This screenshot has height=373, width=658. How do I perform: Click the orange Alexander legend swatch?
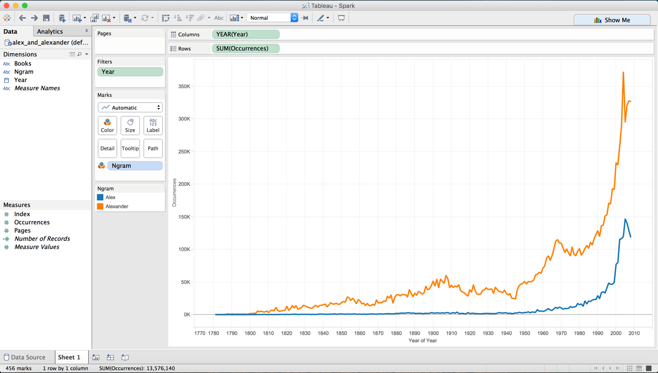click(x=100, y=207)
